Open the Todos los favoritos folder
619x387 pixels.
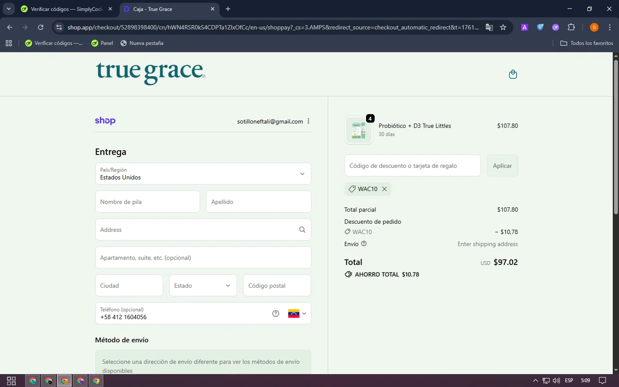coord(586,43)
